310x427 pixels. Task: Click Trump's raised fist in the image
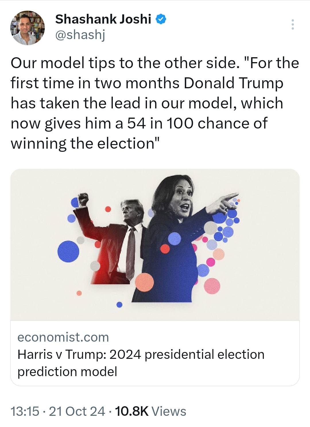coord(83,199)
